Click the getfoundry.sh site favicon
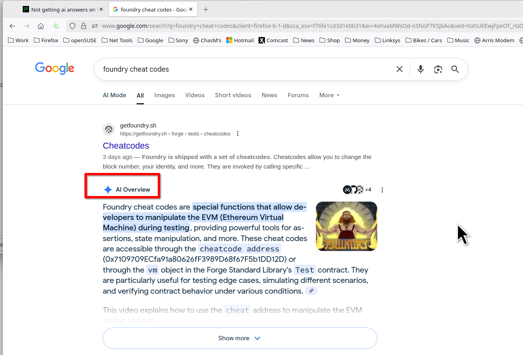 [x=109, y=129]
